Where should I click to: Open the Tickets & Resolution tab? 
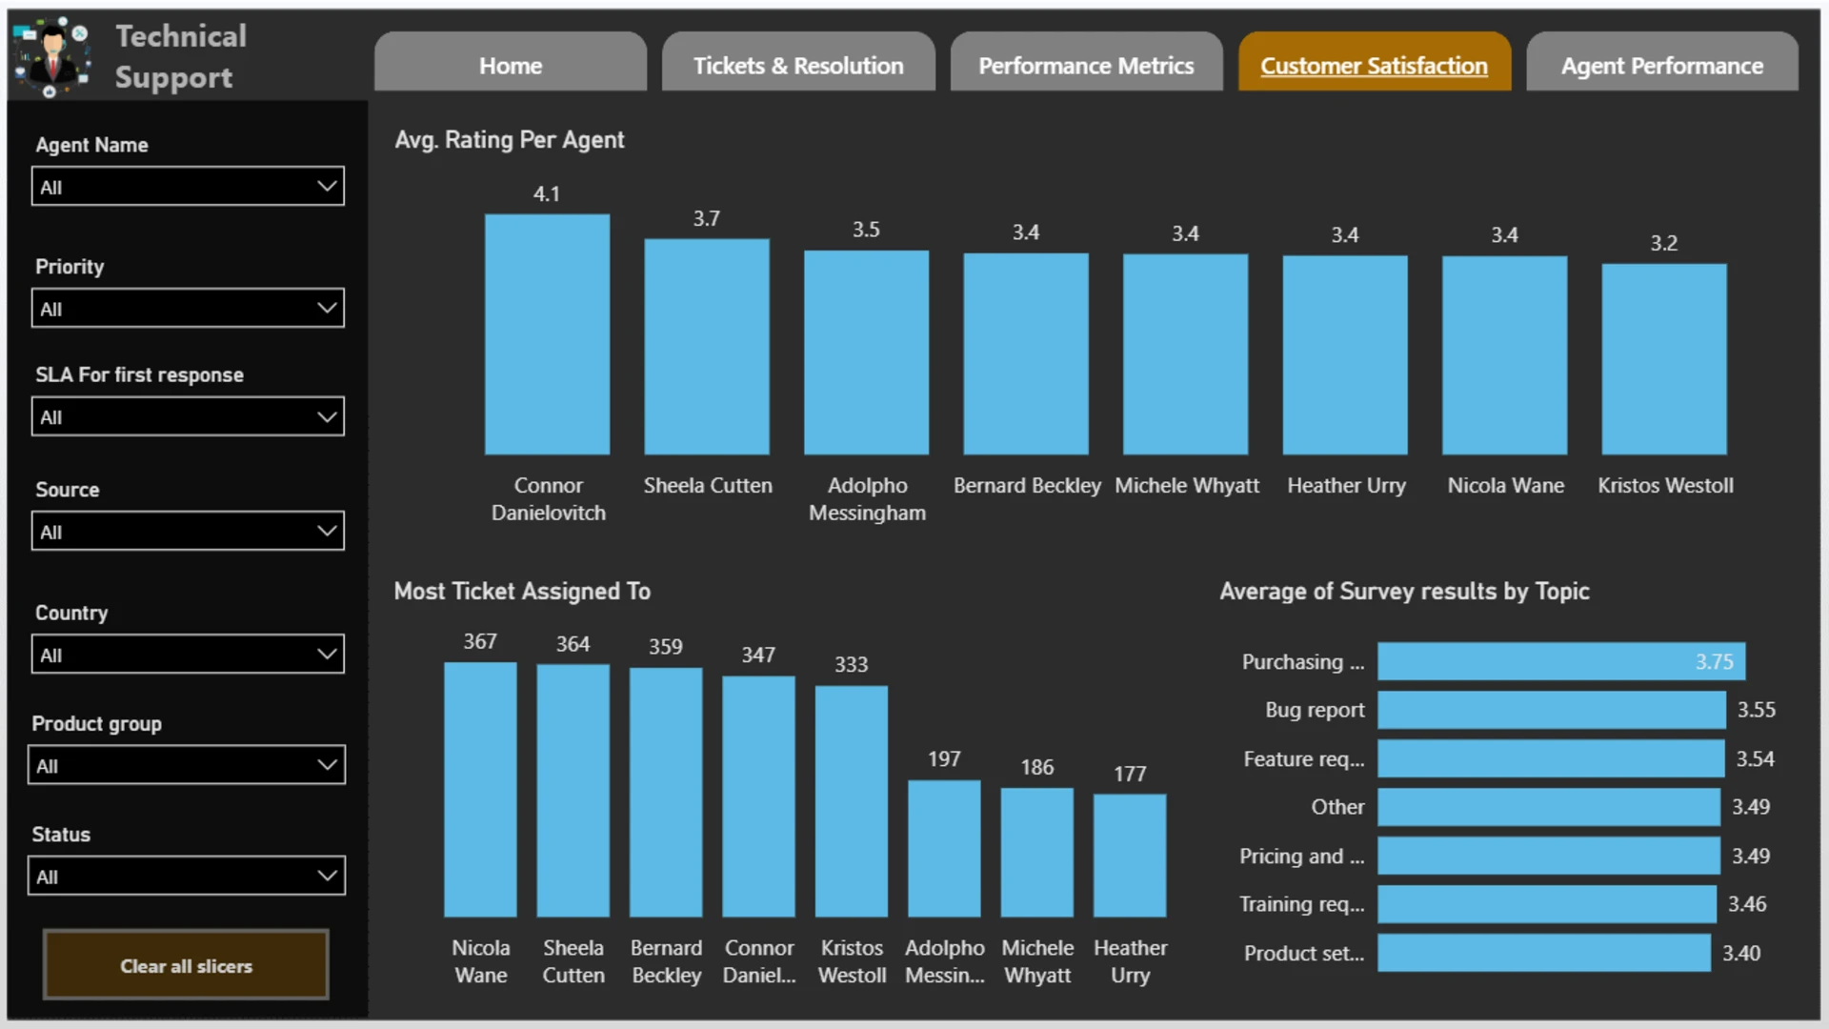point(798,63)
